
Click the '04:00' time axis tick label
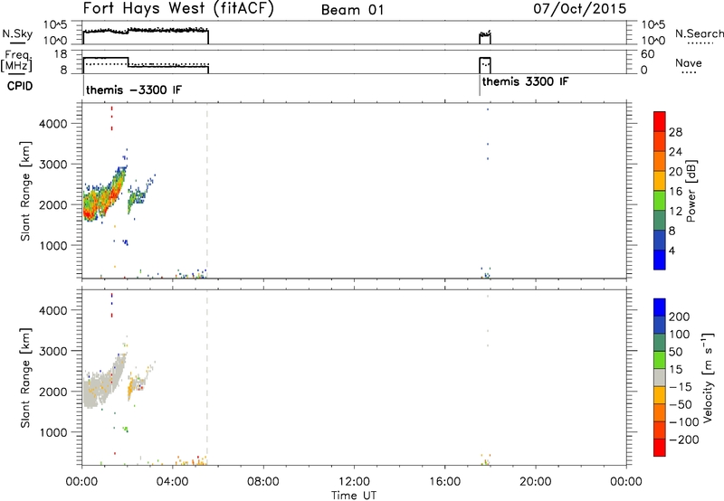pos(173,482)
